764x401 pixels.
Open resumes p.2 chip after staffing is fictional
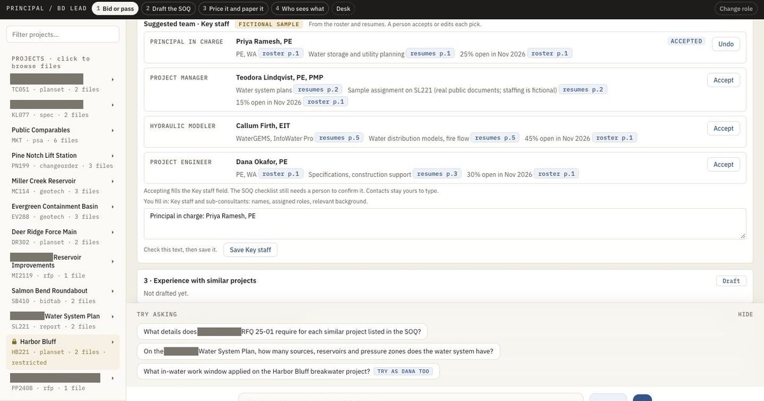point(583,90)
